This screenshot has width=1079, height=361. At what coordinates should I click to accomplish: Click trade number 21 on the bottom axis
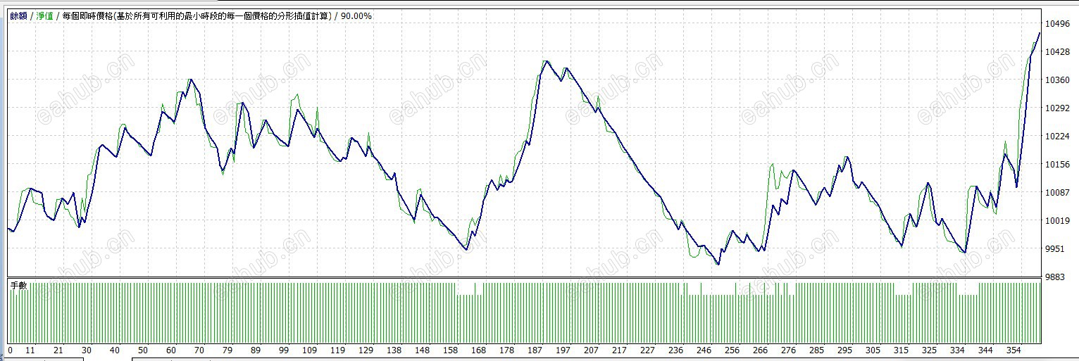pyautogui.click(x=58, y=350)
